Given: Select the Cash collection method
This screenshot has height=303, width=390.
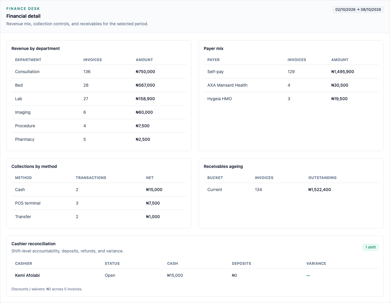Looking at the screenshot, I should [20, 190].
